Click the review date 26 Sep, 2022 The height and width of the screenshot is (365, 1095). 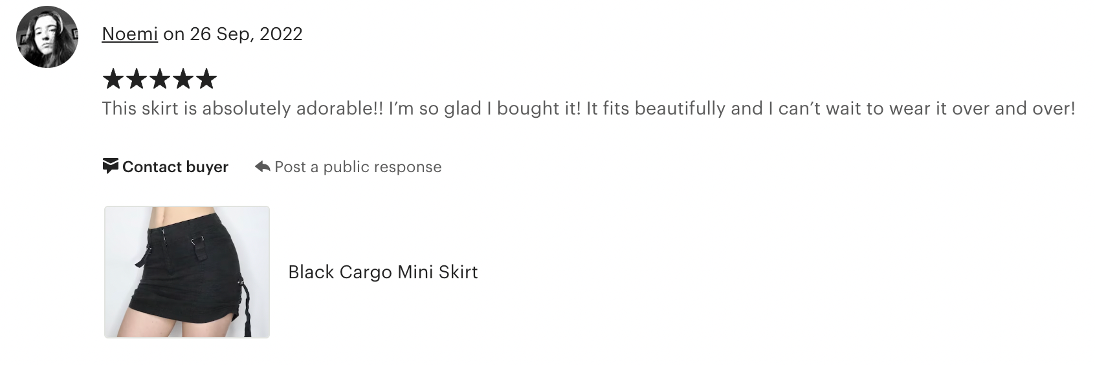[246, 34]
